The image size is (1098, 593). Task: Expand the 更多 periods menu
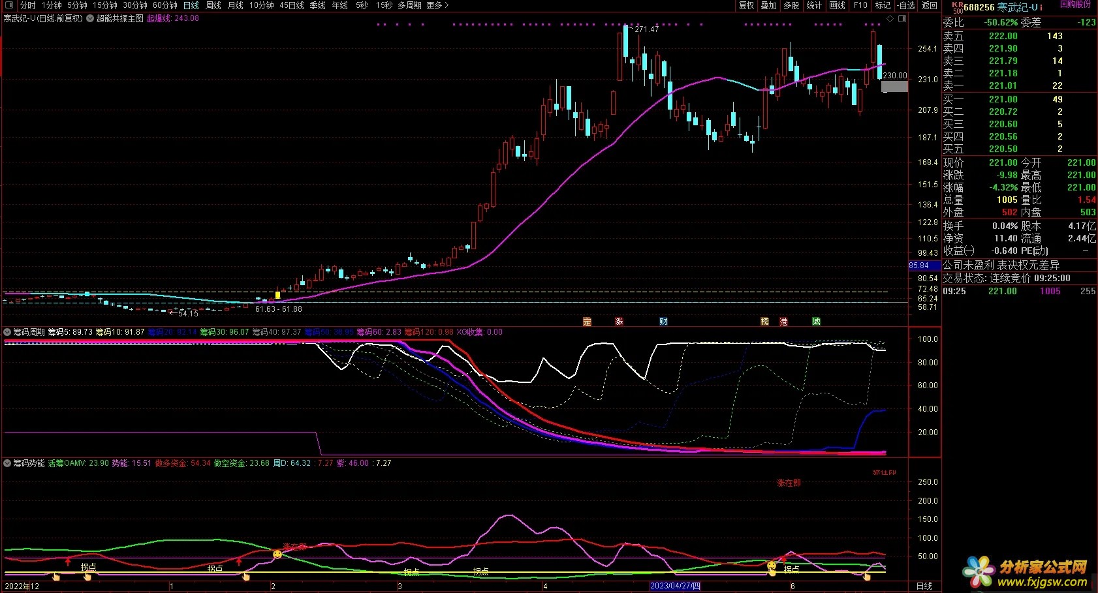438,5
